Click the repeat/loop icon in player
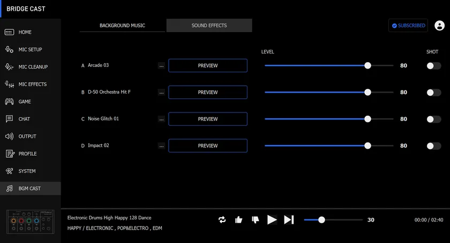This screenshot has width=450, height=243. coord(222,219)
